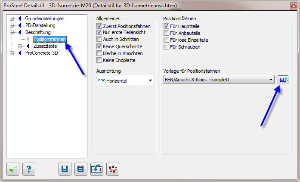
Task: Click the dark arrow icon beside Zusatztexte
Action: pos(28,46)
